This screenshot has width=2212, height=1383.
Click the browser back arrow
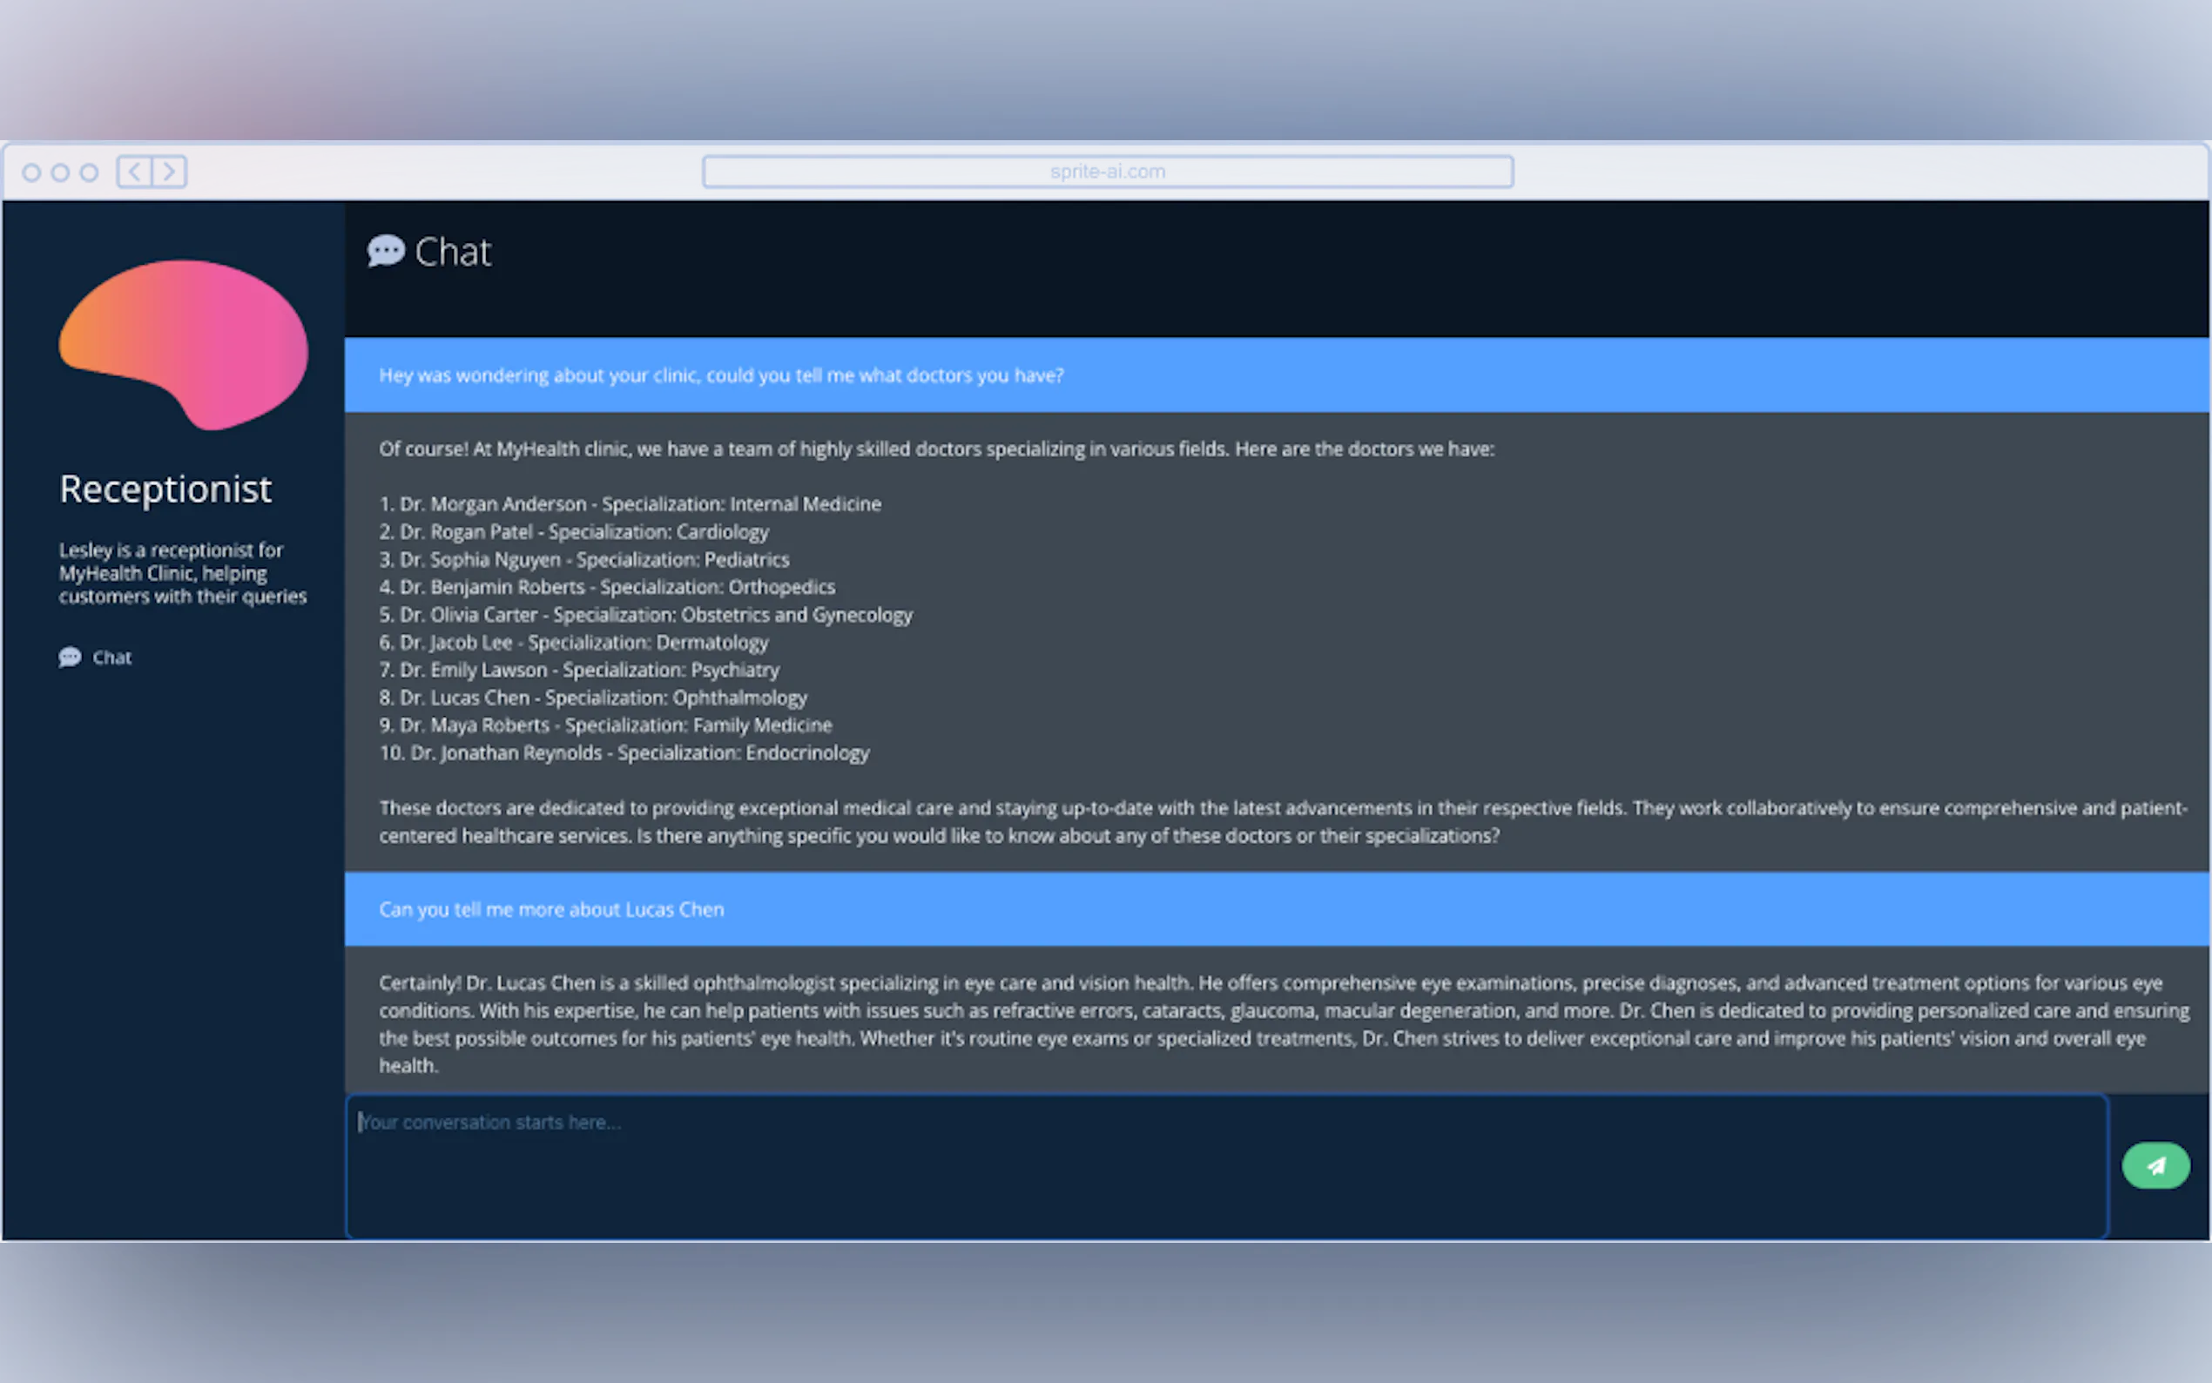[x=134, y=172]
